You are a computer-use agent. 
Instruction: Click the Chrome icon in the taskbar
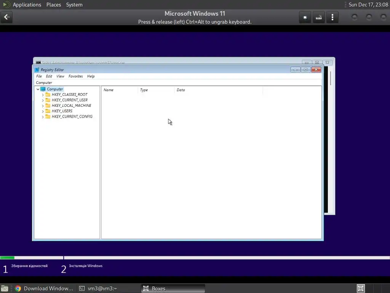click(x=18, y=288)
